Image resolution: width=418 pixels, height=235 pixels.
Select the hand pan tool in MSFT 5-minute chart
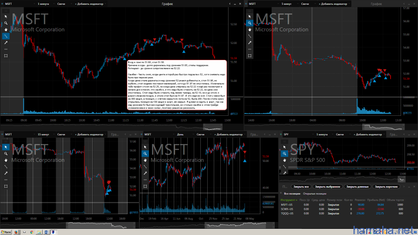[249, 30]
